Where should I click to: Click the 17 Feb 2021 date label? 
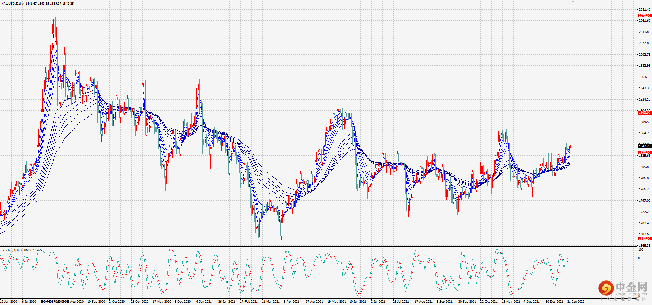click(x=249, y=302)
